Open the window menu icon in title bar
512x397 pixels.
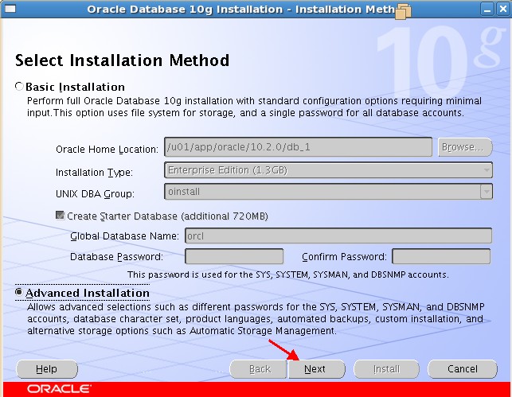click(x=10, y=9)
